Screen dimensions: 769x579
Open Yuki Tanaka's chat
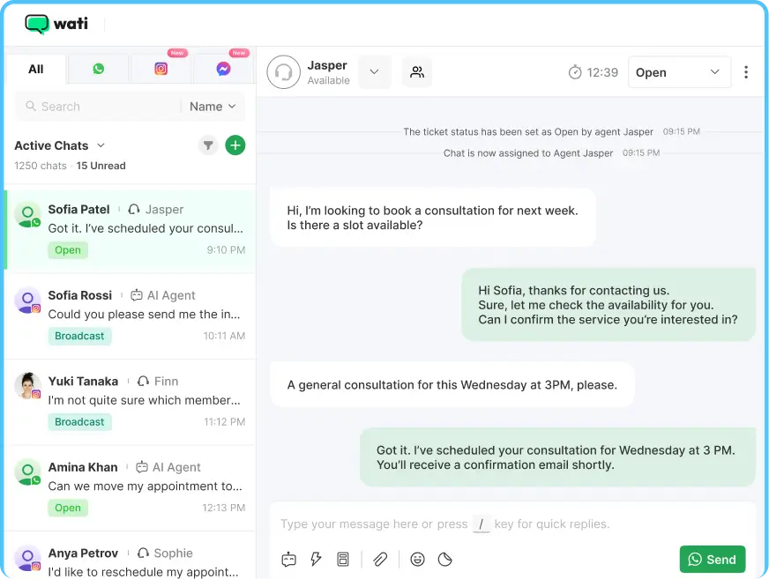click(130, 402)
